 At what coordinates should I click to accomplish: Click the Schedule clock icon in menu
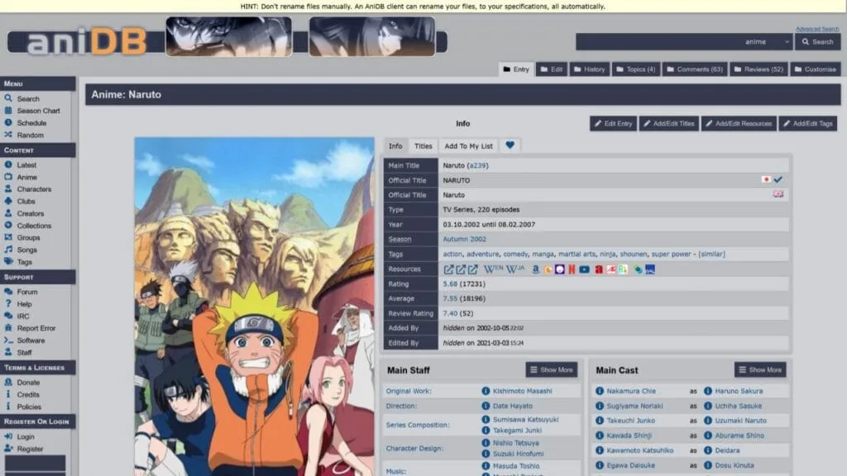click(8, 122)
